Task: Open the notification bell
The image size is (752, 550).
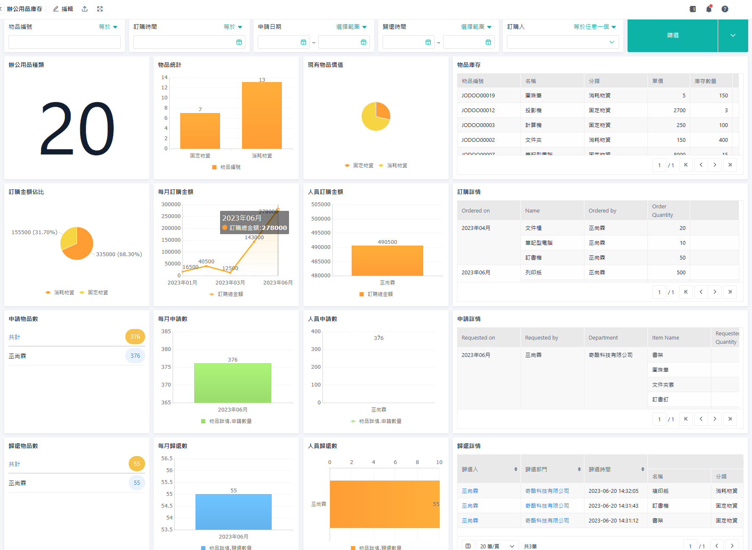Action: coord(709,9)
